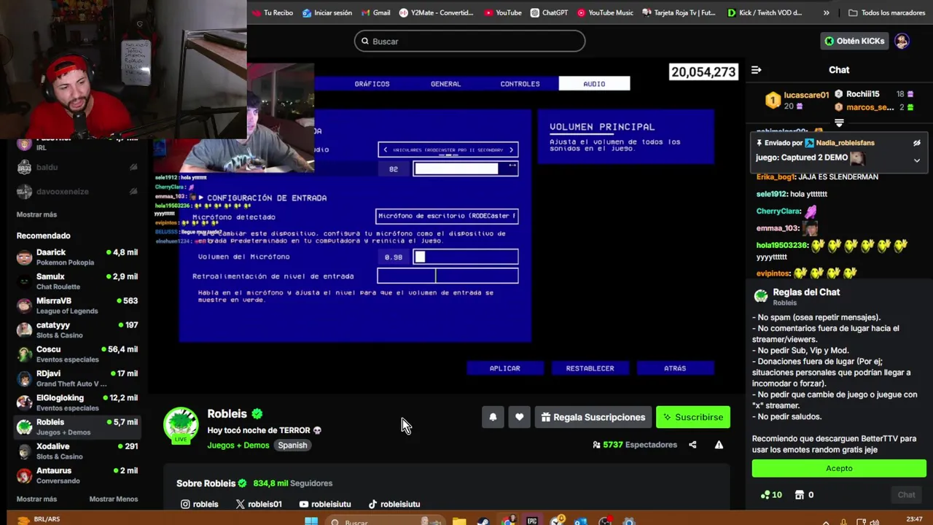This screenshot has width=933, height=525.
Task: Click Mostrar más under followed channels
Action: pyautogui.click(x=36, y=214)
